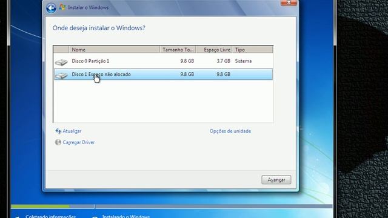Click the Avançar button

tap(276, 180)
